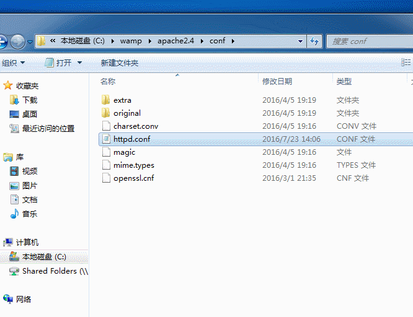
Task: Click magic file name
Action: coord(124,152)
